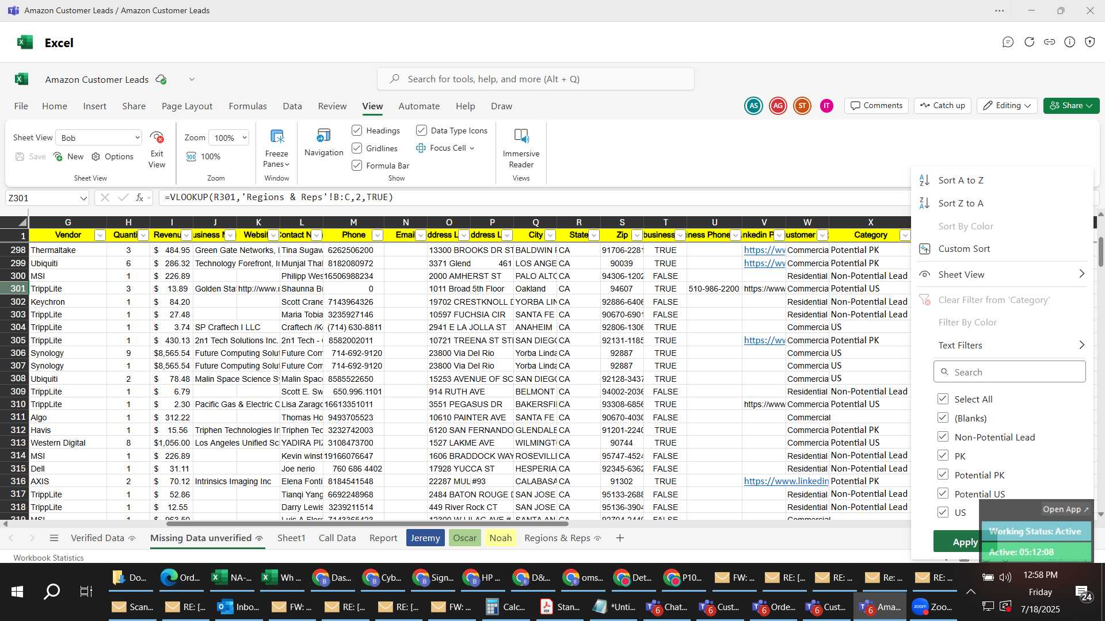
Task: Open Vendor column filter dropdown
Action: pyautogui.click(x=100, y=235)
